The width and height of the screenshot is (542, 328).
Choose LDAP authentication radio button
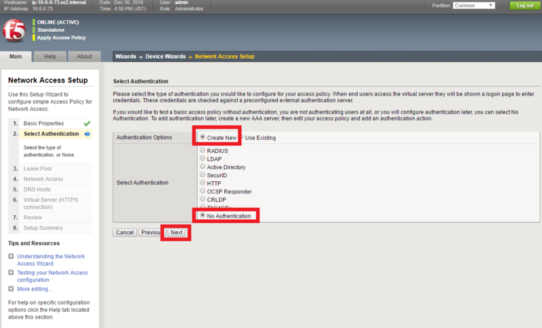203,158
